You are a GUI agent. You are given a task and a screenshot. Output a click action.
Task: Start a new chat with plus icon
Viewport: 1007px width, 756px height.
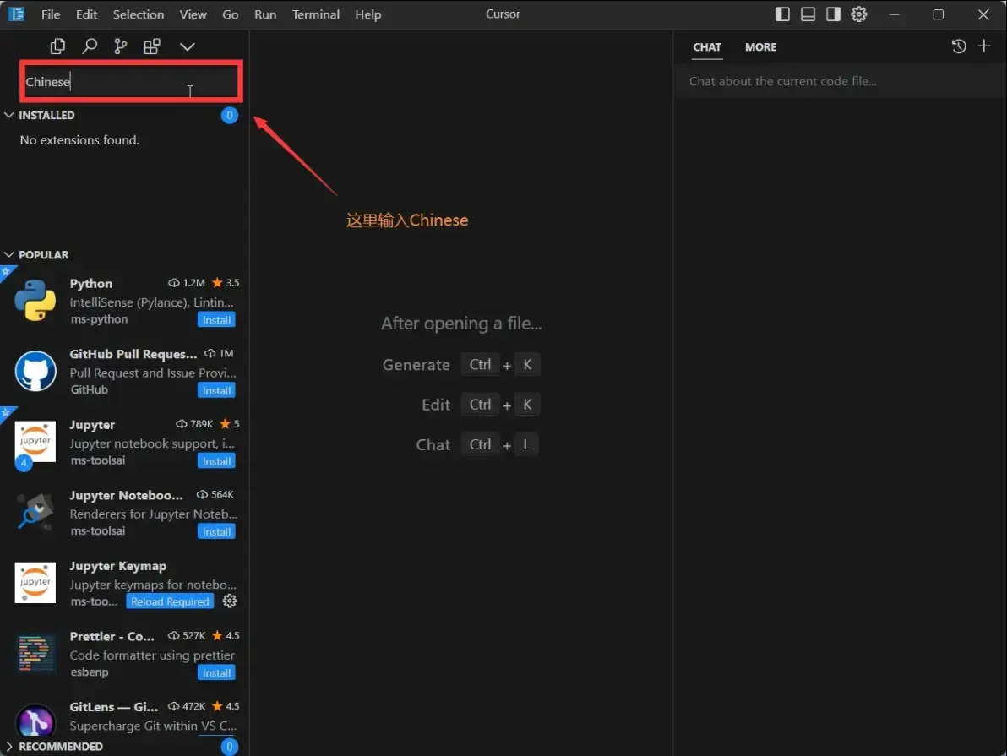tap(984, 46)
